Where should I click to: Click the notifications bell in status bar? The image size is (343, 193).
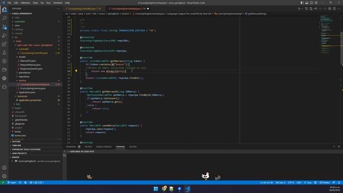click(x=339, y=182)
